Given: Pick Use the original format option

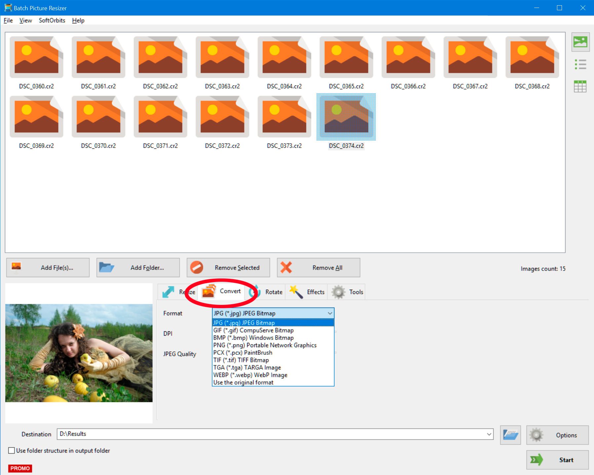Looking at the screenshot, I should pos(243,383).
